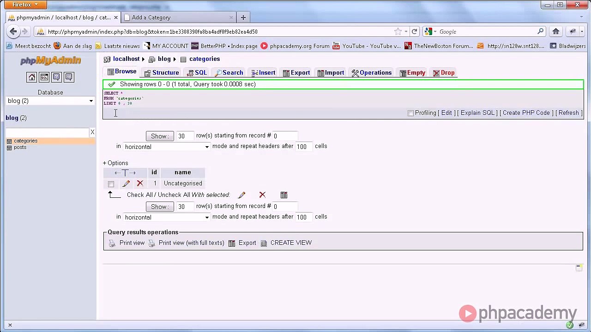Open the Import tab
Screen dimensions: 591x332
(331, 73)
